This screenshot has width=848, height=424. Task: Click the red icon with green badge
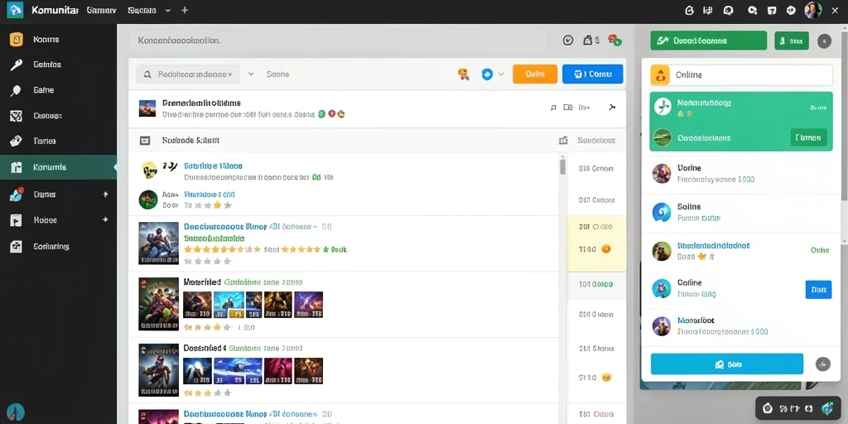tap(614, 40)
